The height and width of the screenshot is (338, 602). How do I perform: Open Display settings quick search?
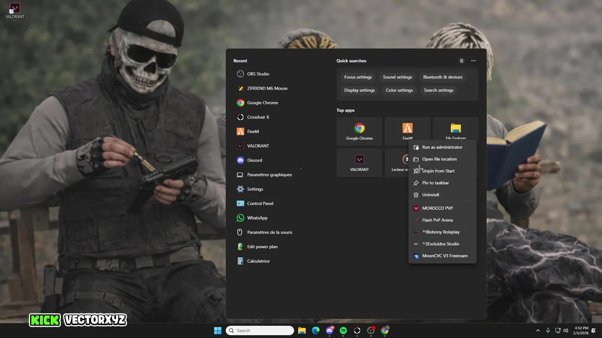359,90
